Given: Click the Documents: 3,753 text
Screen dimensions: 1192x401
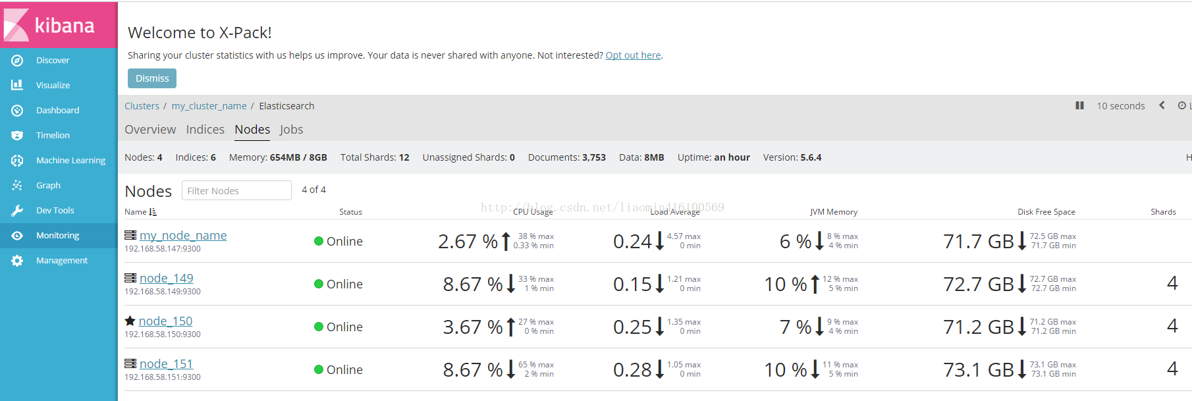Looking at the screenshot, I should (567, 157).
